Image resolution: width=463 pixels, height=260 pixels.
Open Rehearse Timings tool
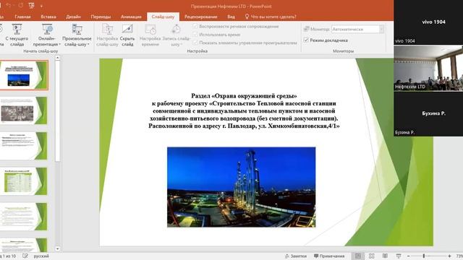click(x=150, y=35)
